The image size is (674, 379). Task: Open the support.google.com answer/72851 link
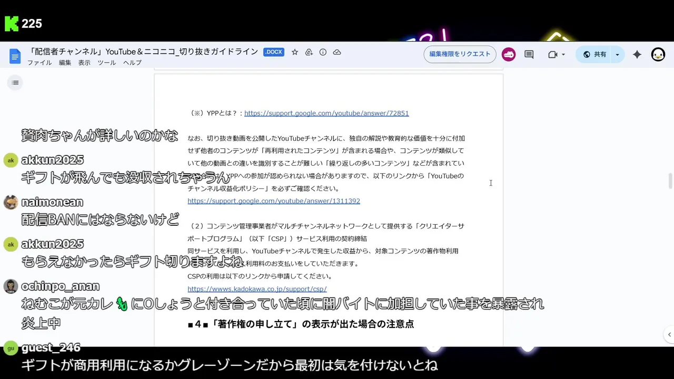point(326,113)
